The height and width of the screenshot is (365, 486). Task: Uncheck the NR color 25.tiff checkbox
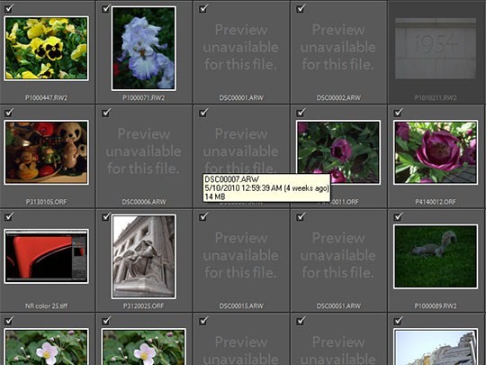click(x=9, y=216)
